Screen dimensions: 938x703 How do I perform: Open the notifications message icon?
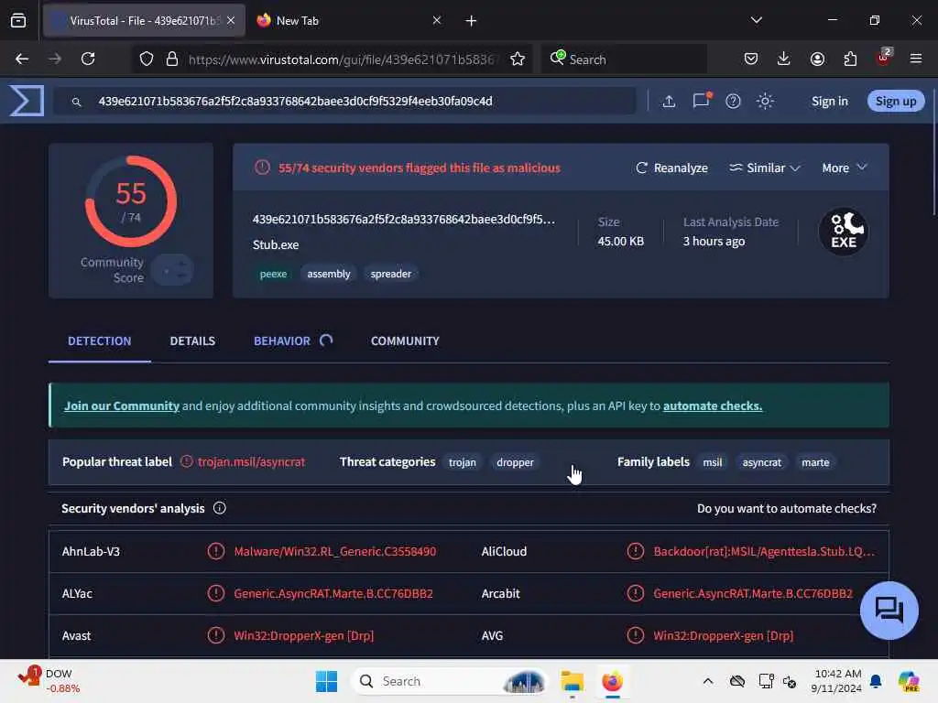pyautogui.click(x=701, y=101)
